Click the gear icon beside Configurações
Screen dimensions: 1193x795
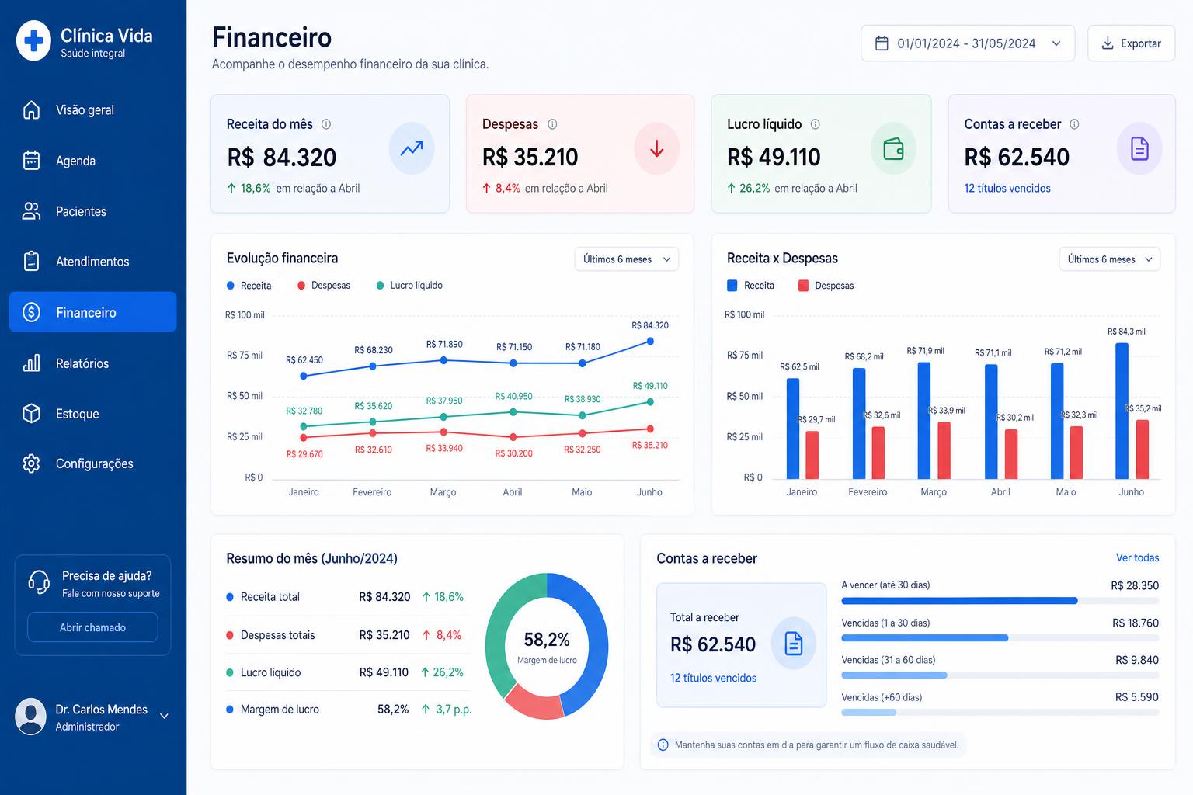pyautogui.click(x=31, y=463)
